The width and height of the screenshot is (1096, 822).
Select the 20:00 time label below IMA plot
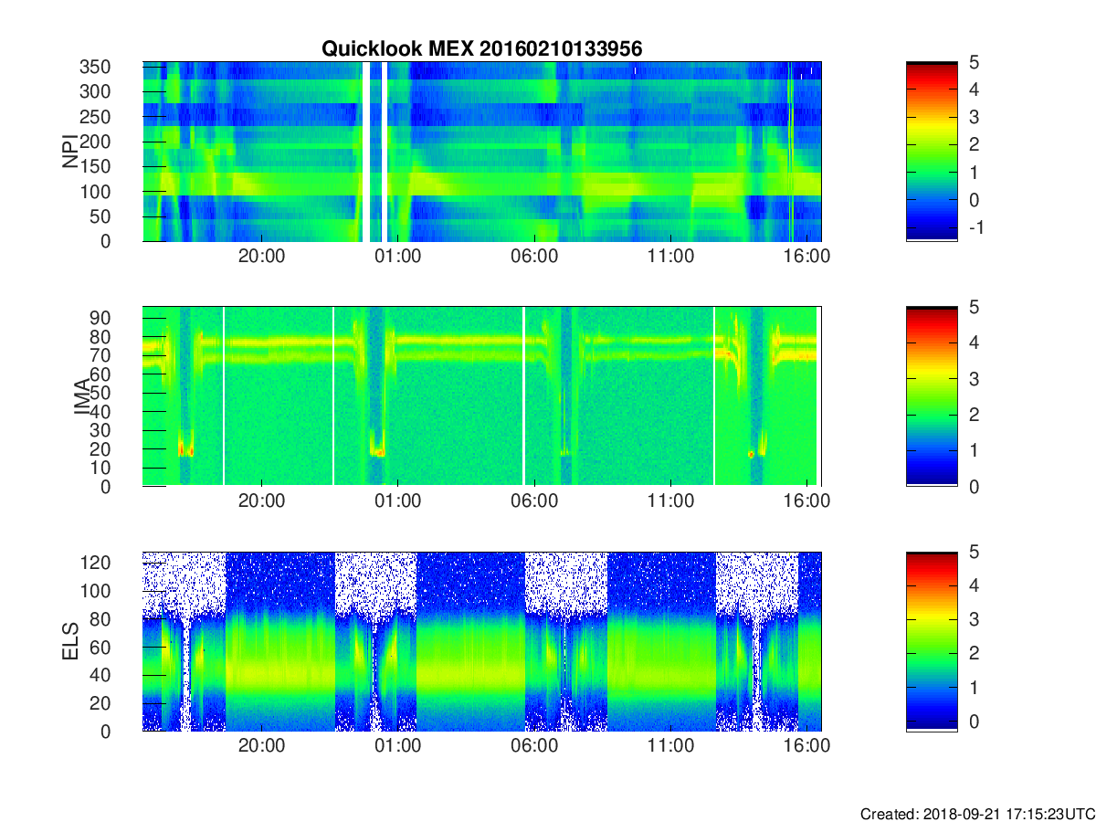click(262, 503)
